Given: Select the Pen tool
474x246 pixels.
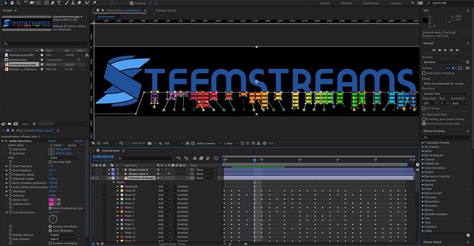Looking at the screenshot, I should 53,3.
